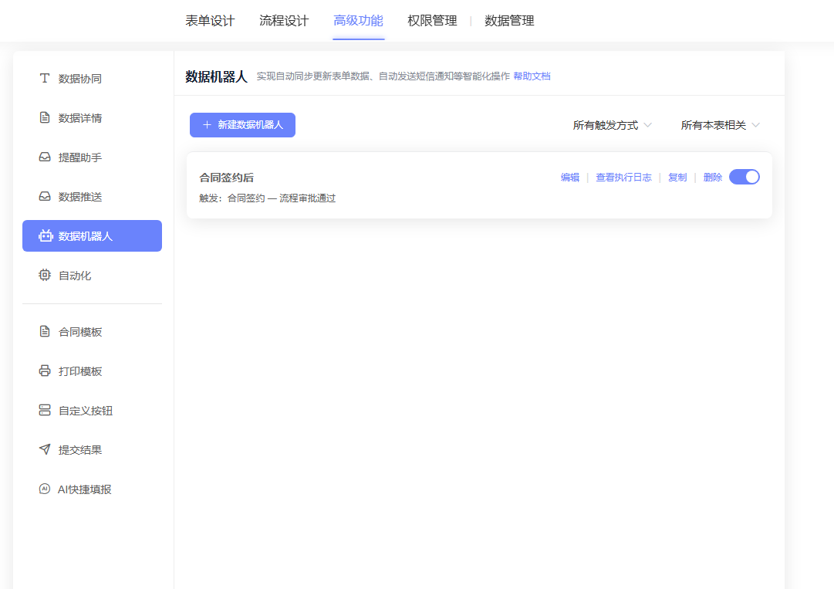
Task: Open the 流程设计 tab
Action: click(x=284, y=21)
